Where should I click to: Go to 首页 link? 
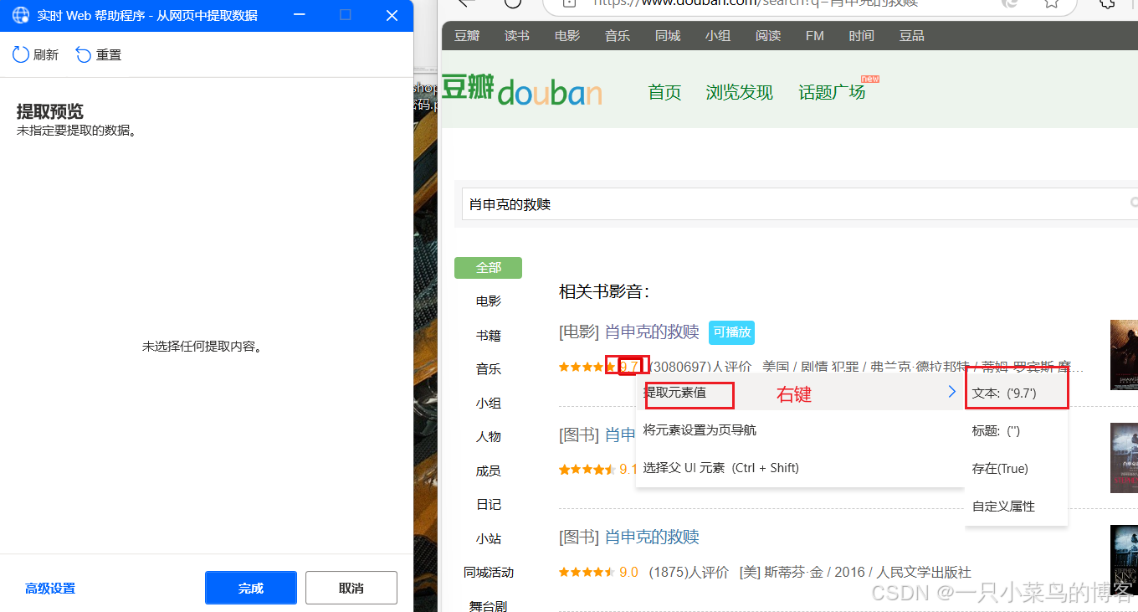pos(665,92)
